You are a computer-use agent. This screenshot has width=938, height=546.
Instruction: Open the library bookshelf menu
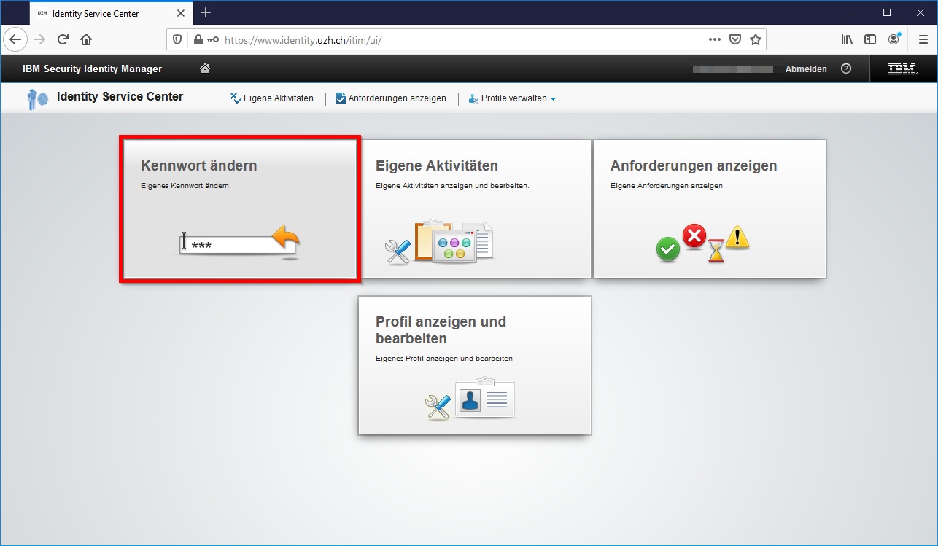pos(848,39)
